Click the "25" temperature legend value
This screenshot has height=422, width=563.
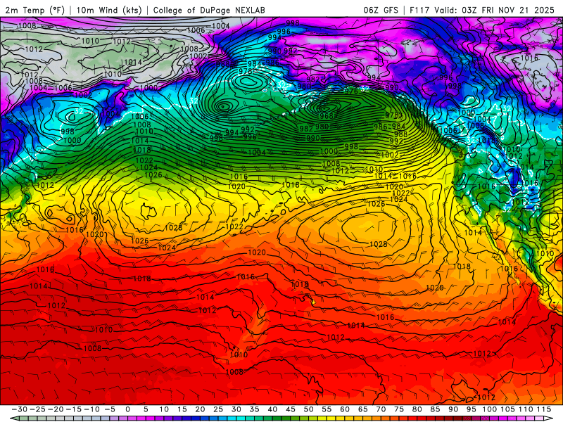[x=218, y=409]
